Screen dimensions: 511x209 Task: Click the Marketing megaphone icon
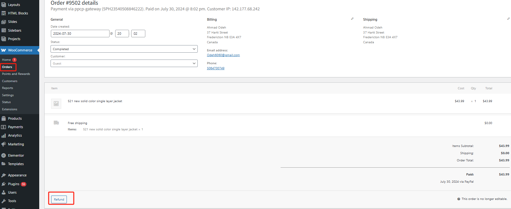3,144
